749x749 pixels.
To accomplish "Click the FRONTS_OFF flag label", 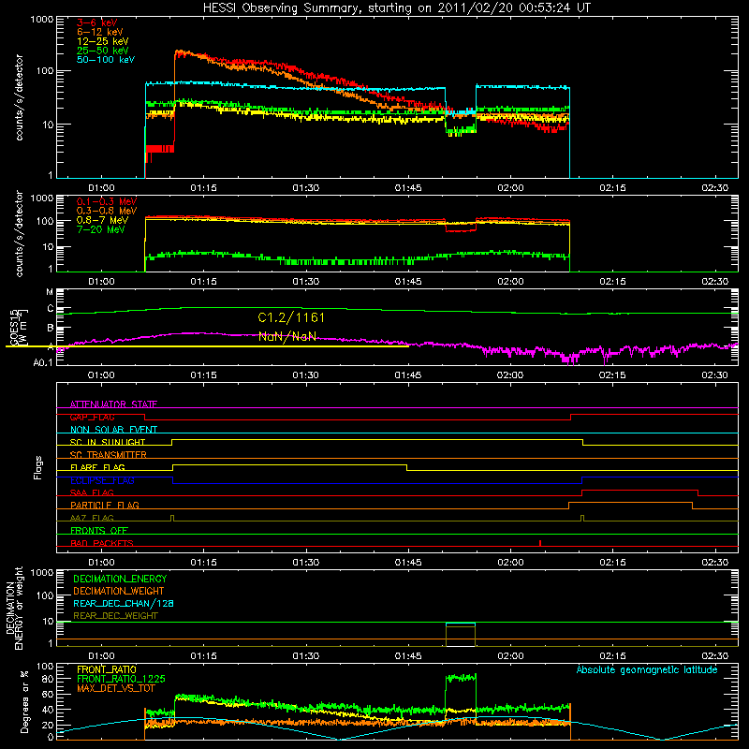I will click(x=99, y=530).
